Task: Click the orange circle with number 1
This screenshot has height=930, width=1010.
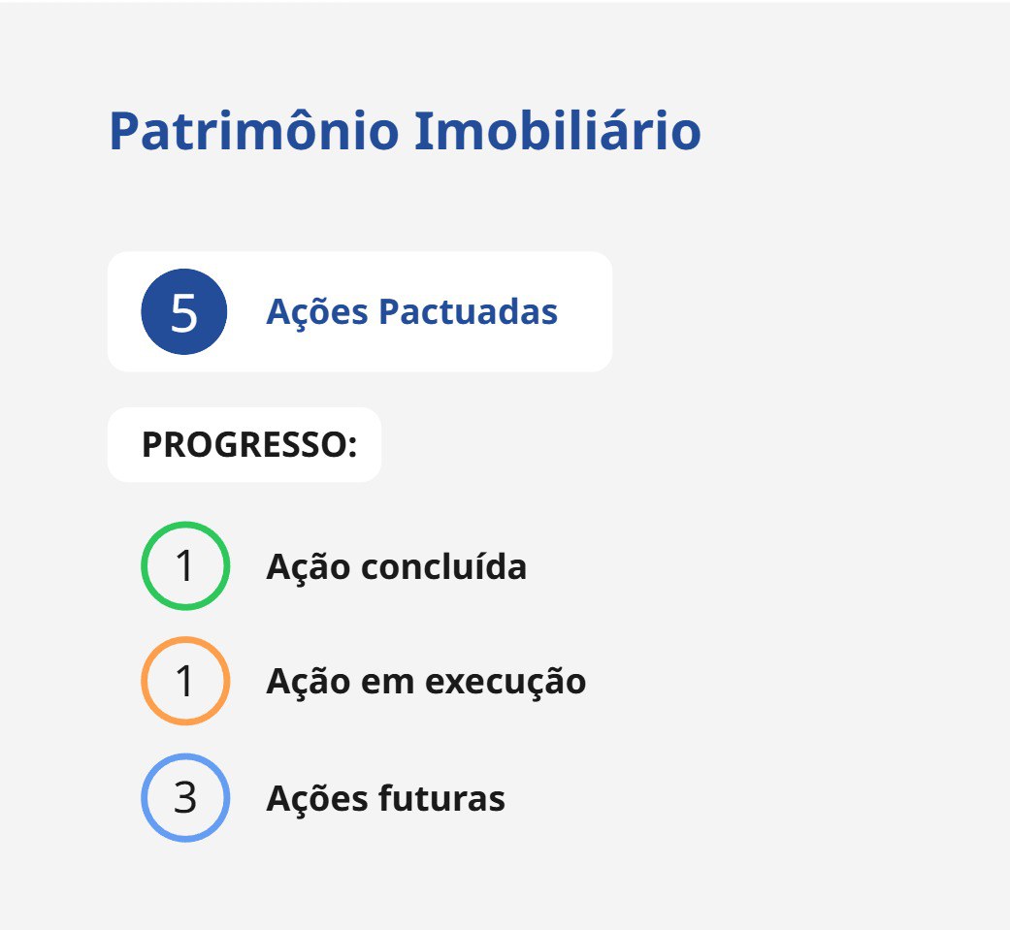Action: click(x=184, y=681)
